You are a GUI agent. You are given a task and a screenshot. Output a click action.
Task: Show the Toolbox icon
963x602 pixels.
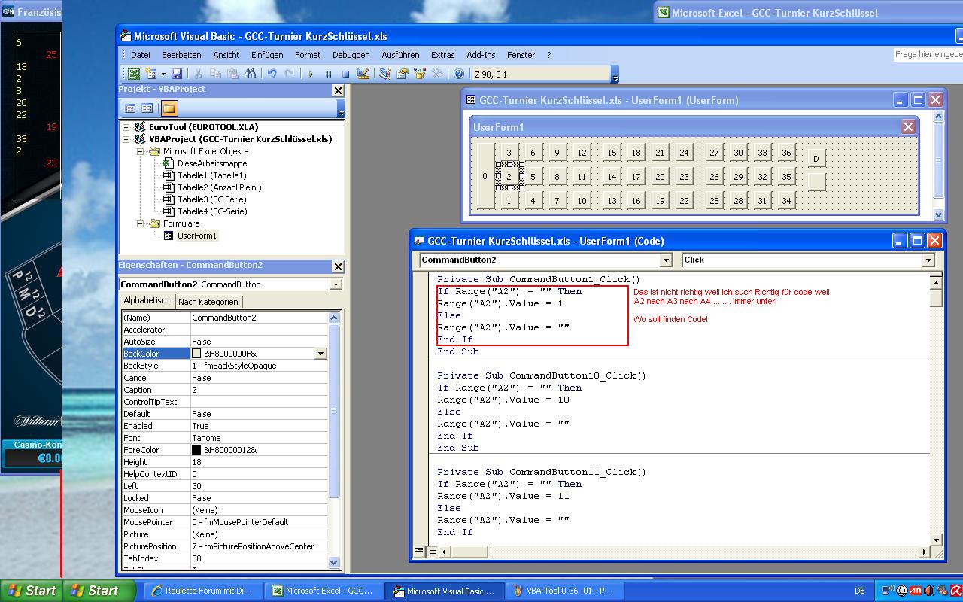point(436,74)
